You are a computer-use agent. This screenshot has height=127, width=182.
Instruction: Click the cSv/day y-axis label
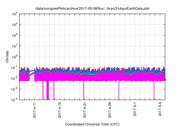pyautogui.click(x=7, y=57)
